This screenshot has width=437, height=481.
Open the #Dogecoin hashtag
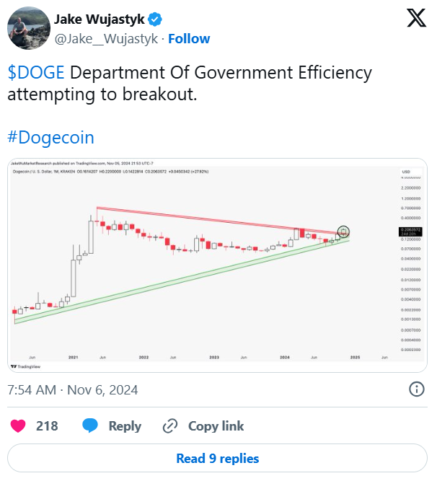[50, 137]
